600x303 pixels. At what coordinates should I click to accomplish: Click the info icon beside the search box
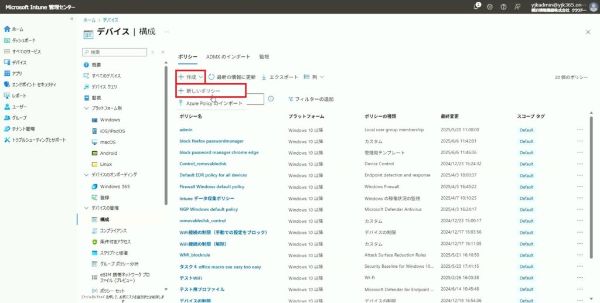[x=271, y=98]
